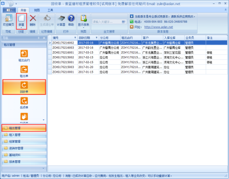Open 回收单 in the navigation panel
229x179 pixels.
coord(24,87)
